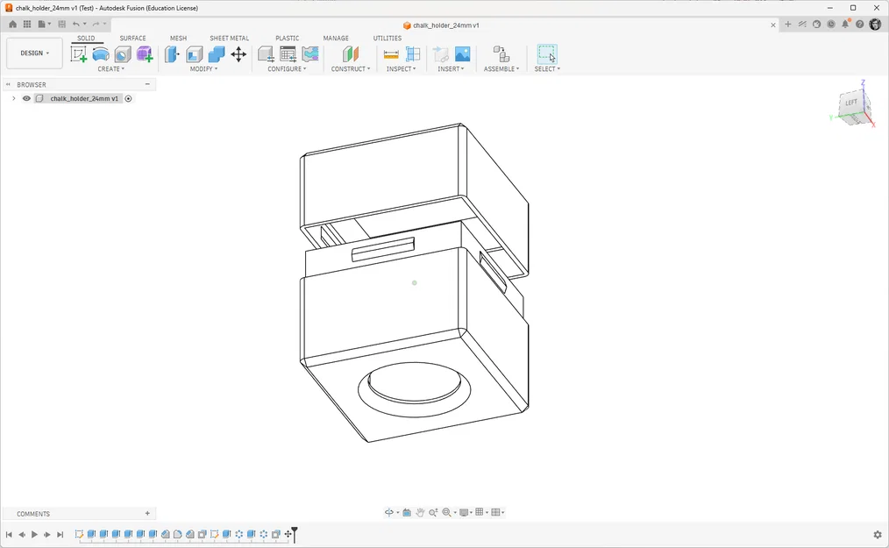Open the Data Panel grid icon
Viewport: 889px width, 548px height.
point(26,24)
